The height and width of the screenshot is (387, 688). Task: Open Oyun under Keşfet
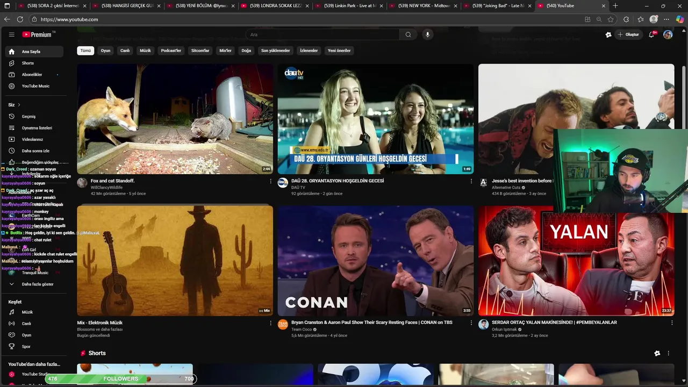26,335
